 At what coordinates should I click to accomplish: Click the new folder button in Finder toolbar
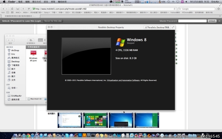(31, 40)
